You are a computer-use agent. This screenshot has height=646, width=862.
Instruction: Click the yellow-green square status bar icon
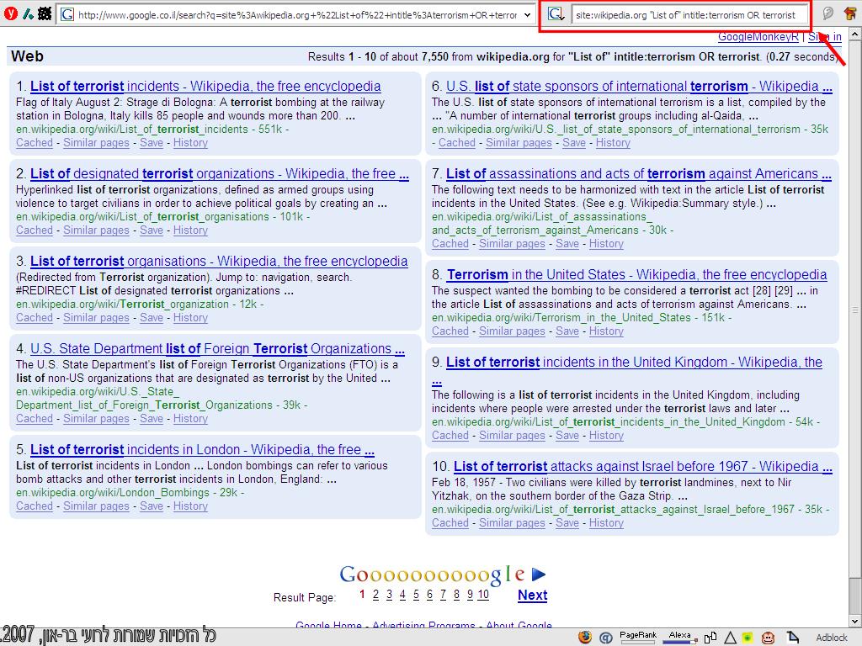click(748, 638)
